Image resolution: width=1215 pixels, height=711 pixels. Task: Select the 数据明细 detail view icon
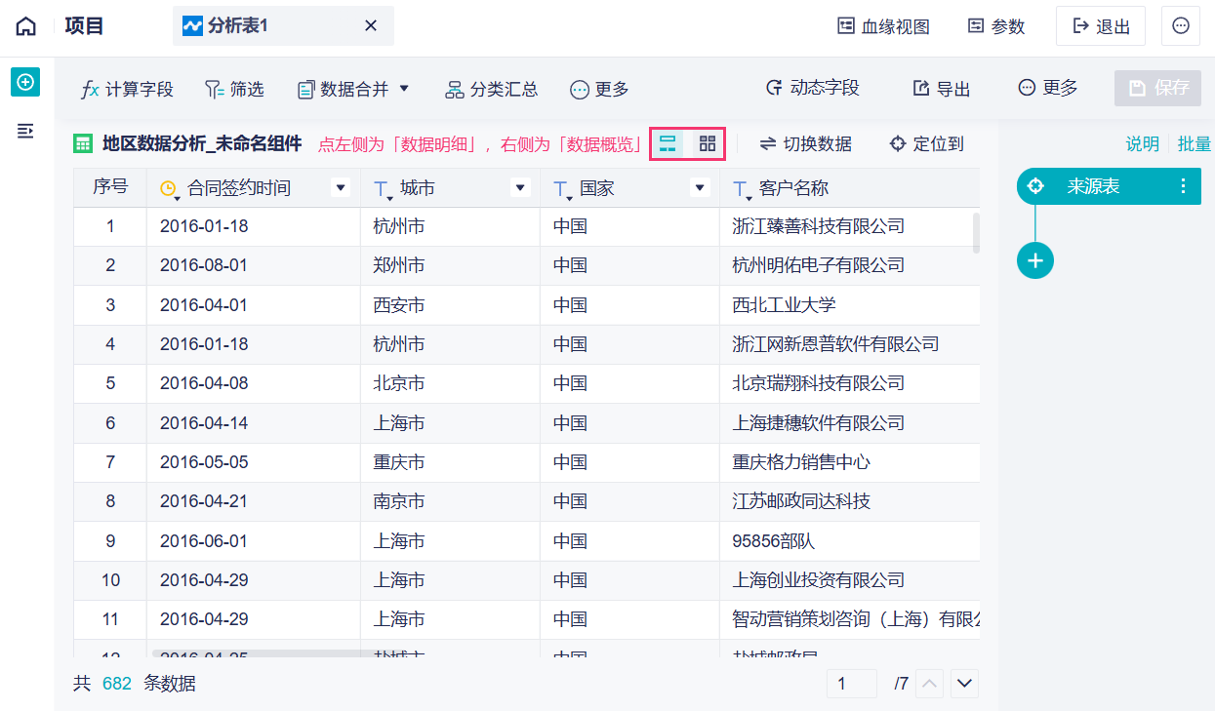coord(668,144)
